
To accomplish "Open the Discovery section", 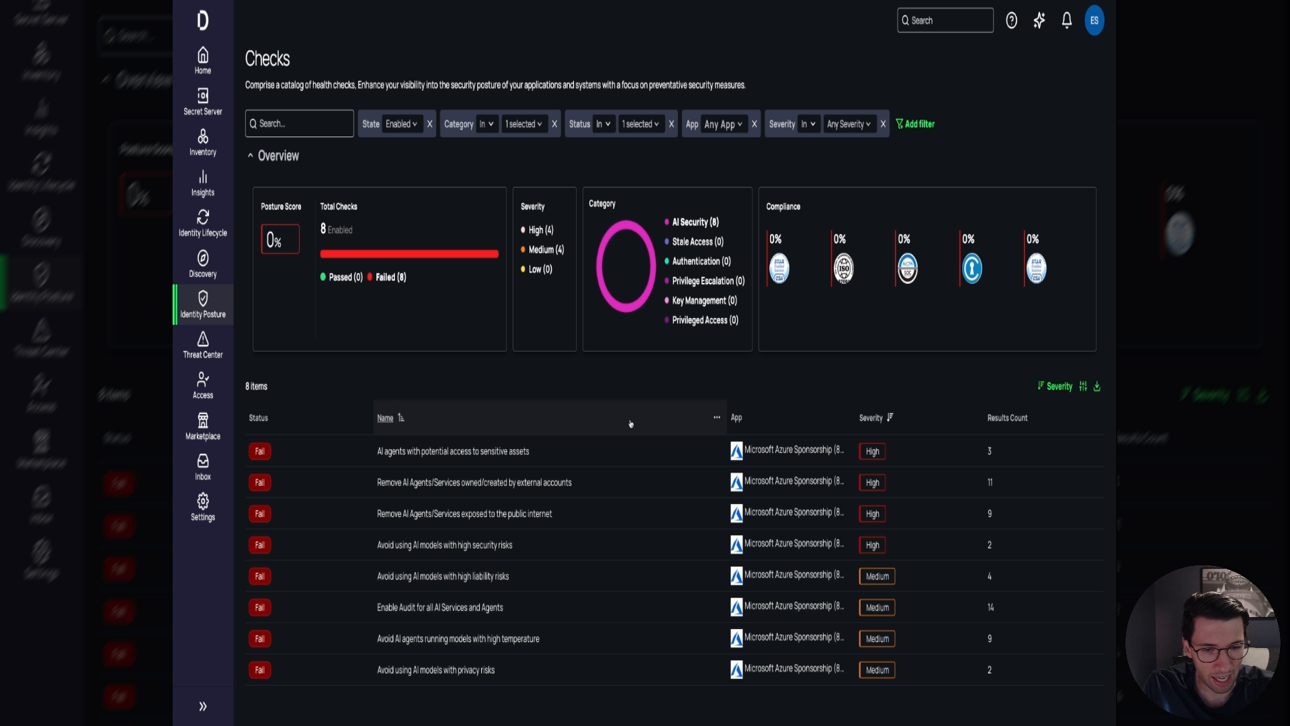I will click(202, 264).
